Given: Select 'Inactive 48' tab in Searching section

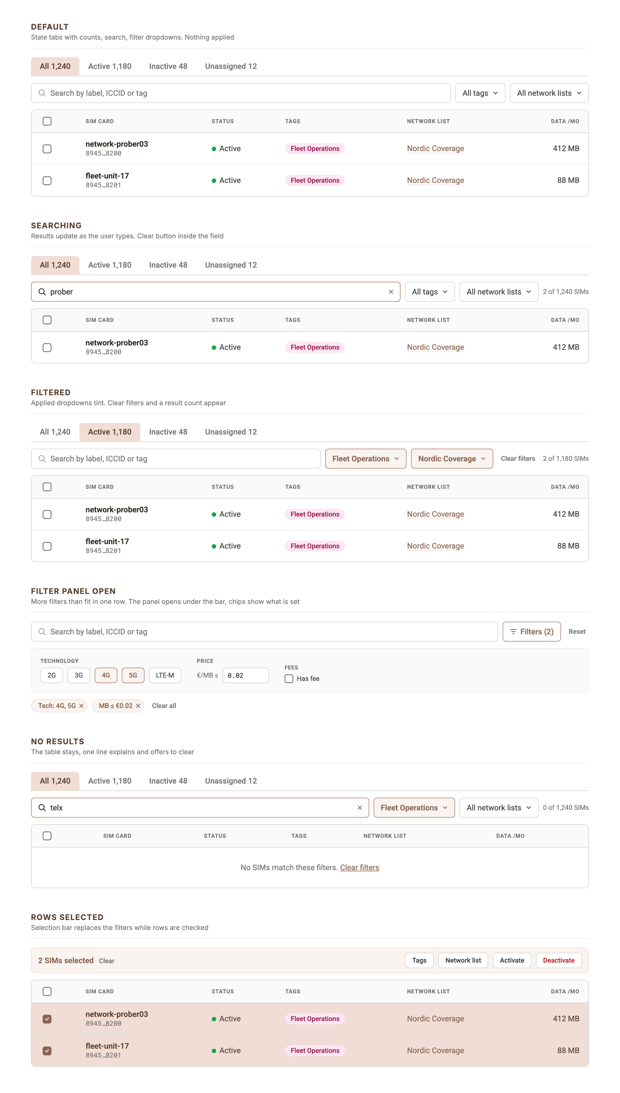Looking at the screenshot, I should [168, 265].
